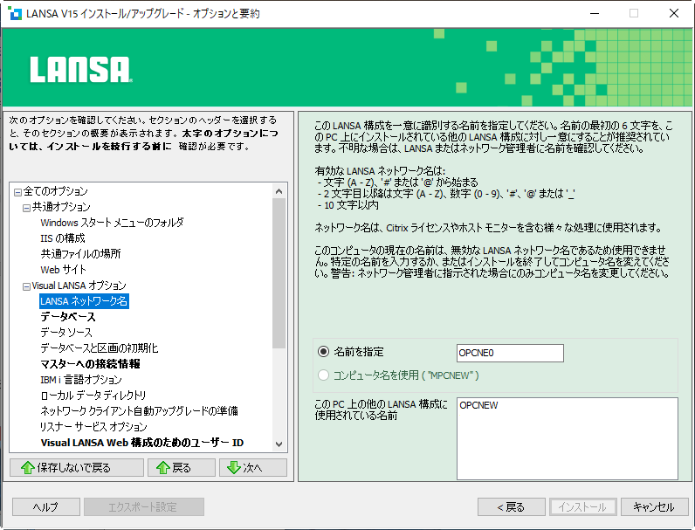Click the 戻る button with green up arrow
This screenshot has height=530, width=695.
[x=182, y=467]
